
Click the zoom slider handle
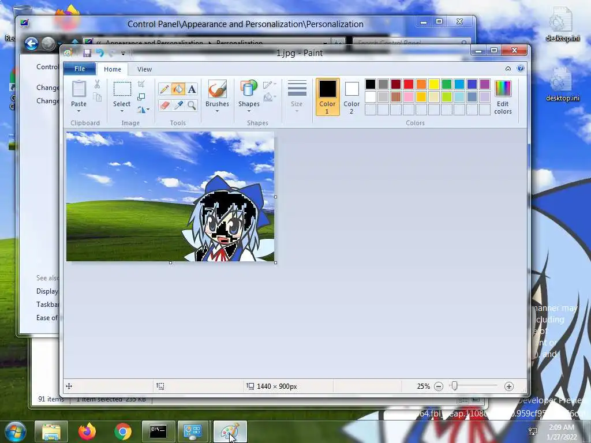pyautogui.click(x=455, y=386)
